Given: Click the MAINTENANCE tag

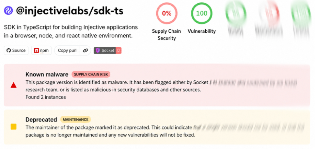Looking at the screenshot, I should coord(76,119).
